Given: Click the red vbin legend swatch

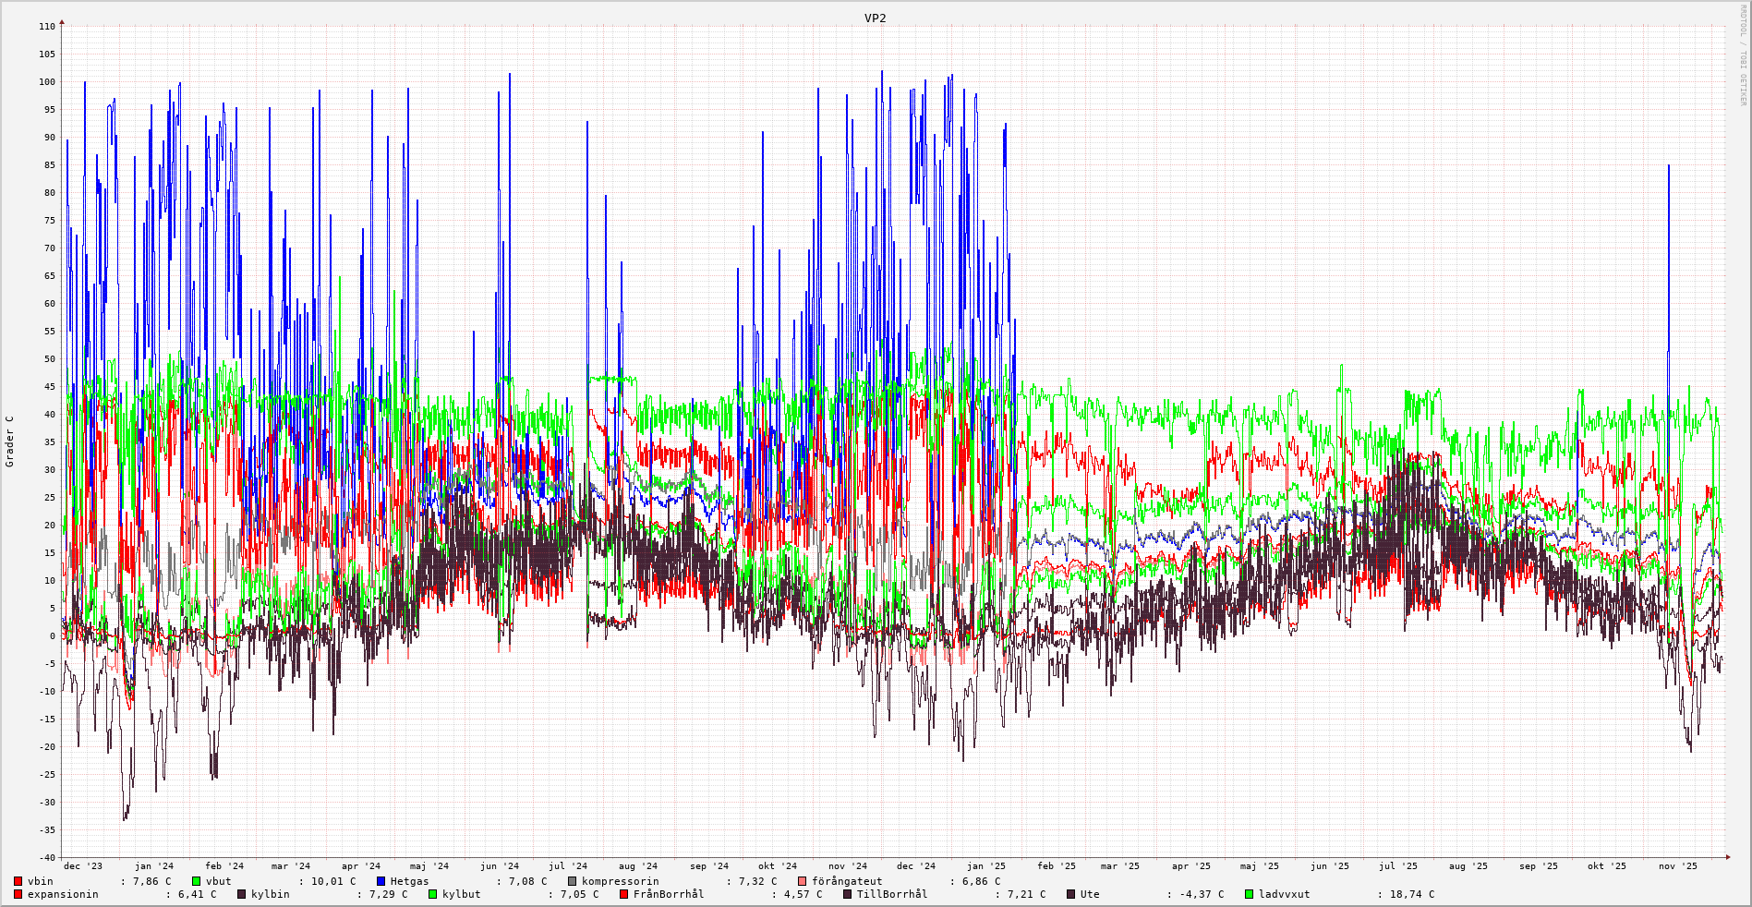Looking at the screenshot, I should [18, 881].
